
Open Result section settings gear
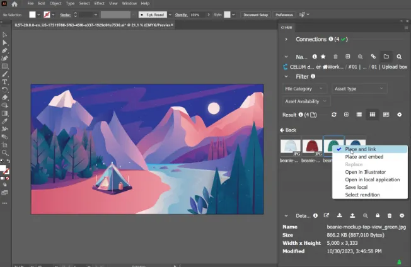point(399,115)
